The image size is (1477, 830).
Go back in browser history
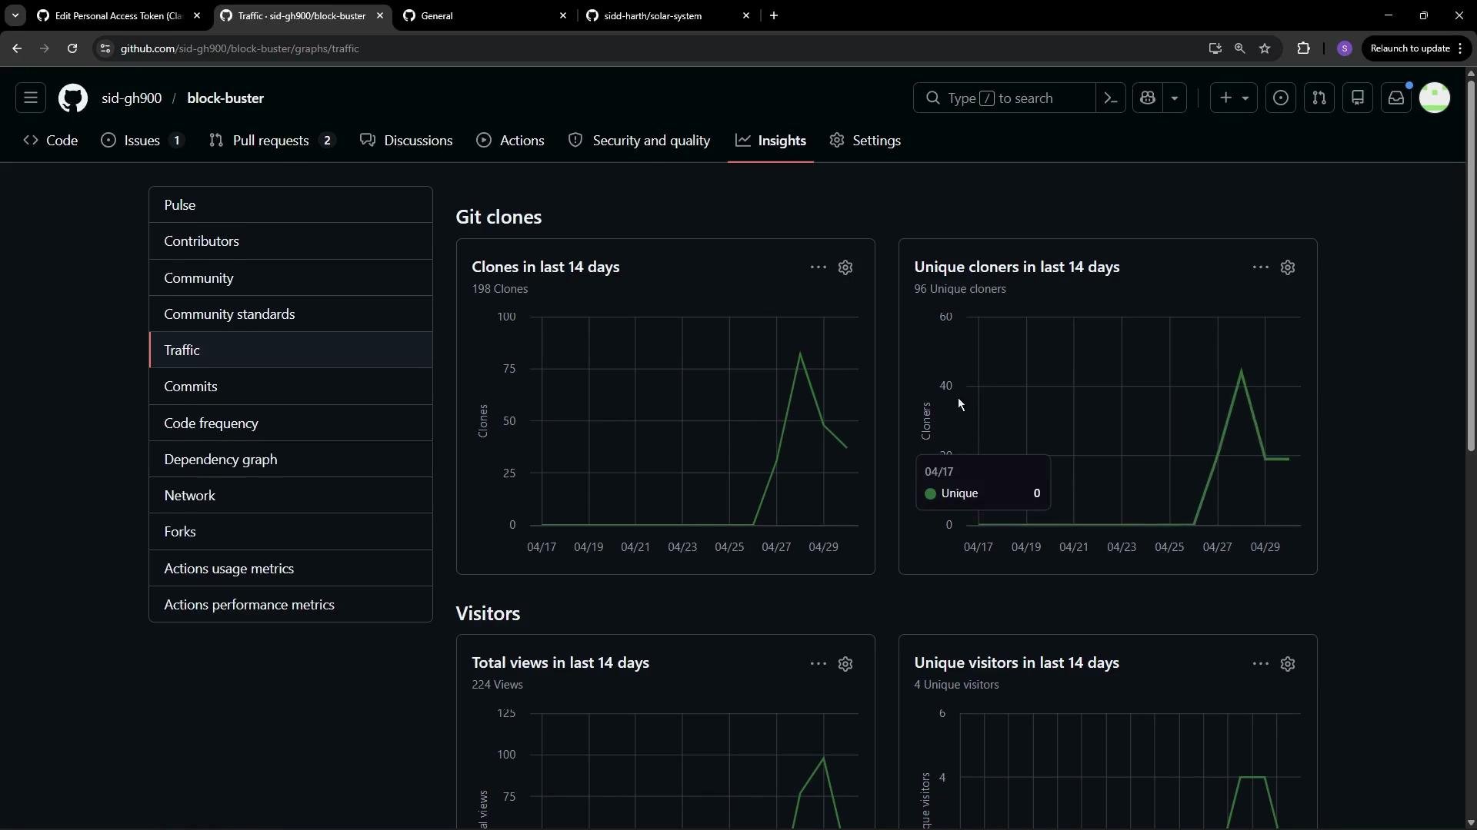pos(17,48)
